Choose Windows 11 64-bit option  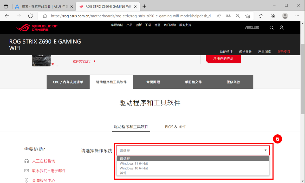[x=193, y=163]
